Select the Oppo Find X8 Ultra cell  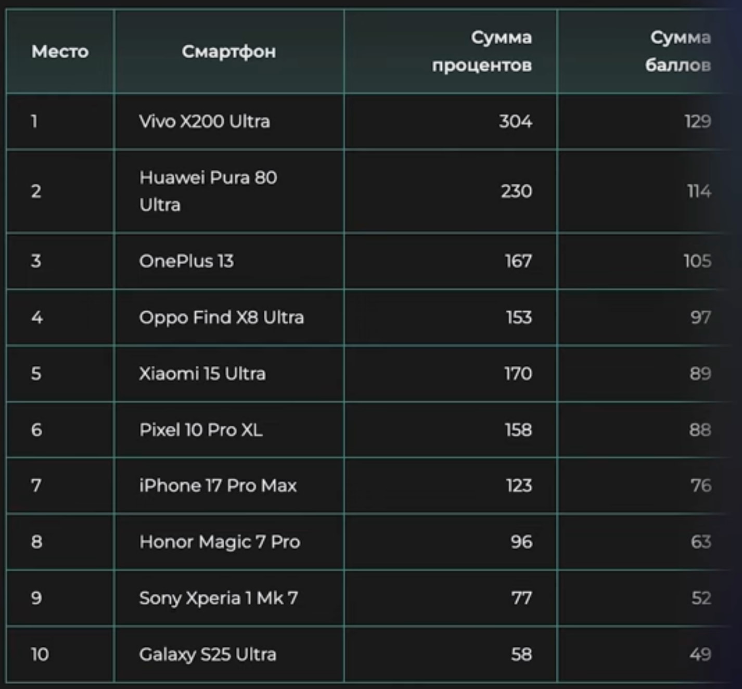221,317
